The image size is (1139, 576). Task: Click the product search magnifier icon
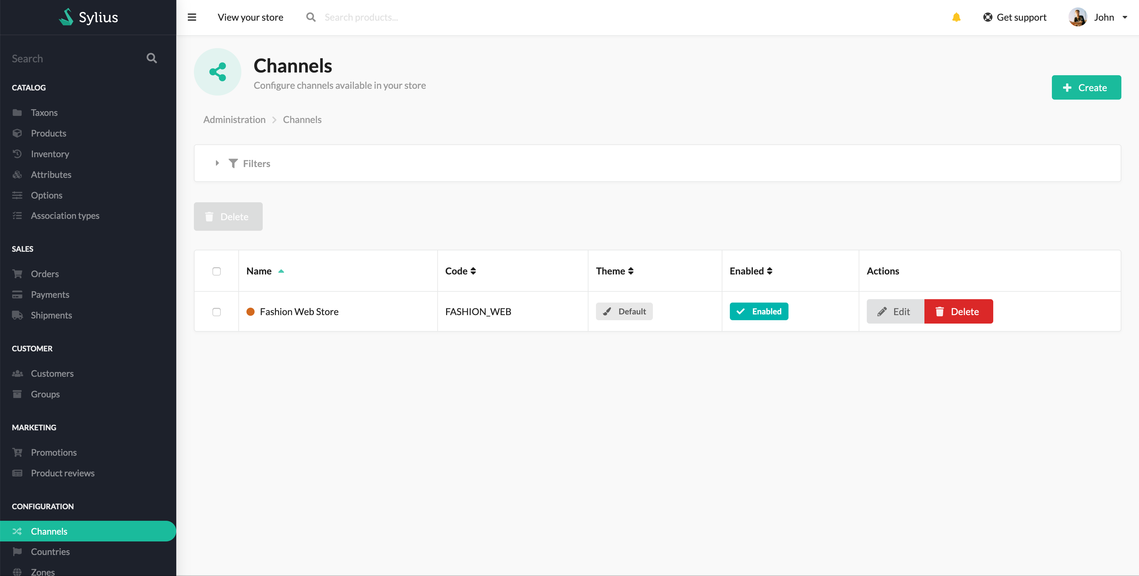coord(311,17)
